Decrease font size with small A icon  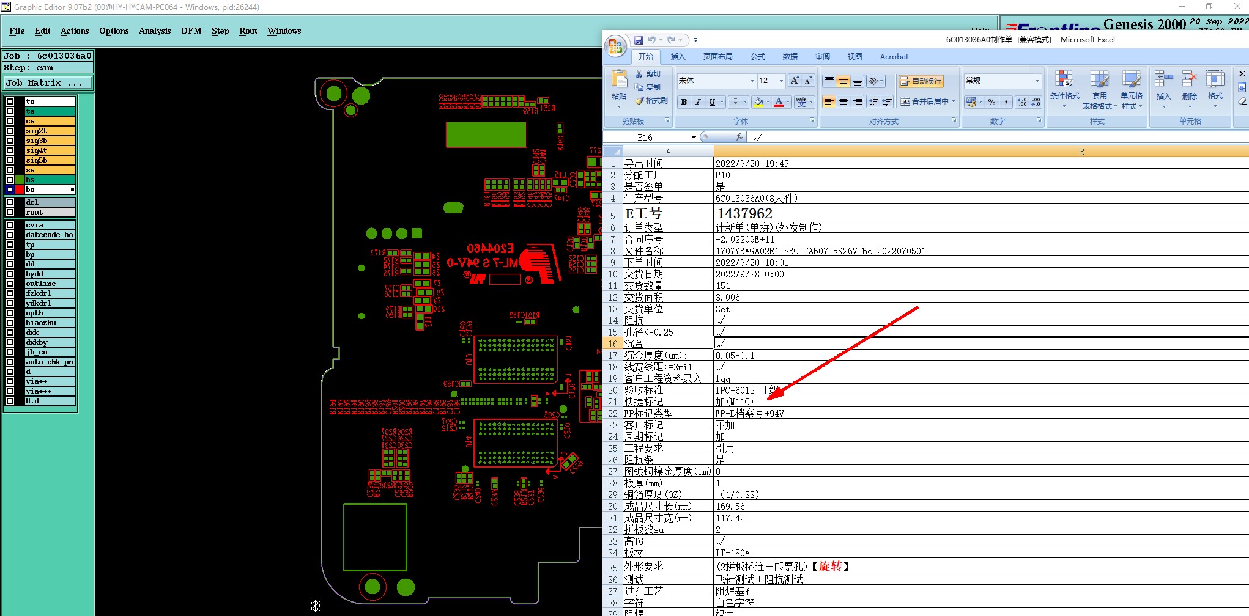(807, 81)
